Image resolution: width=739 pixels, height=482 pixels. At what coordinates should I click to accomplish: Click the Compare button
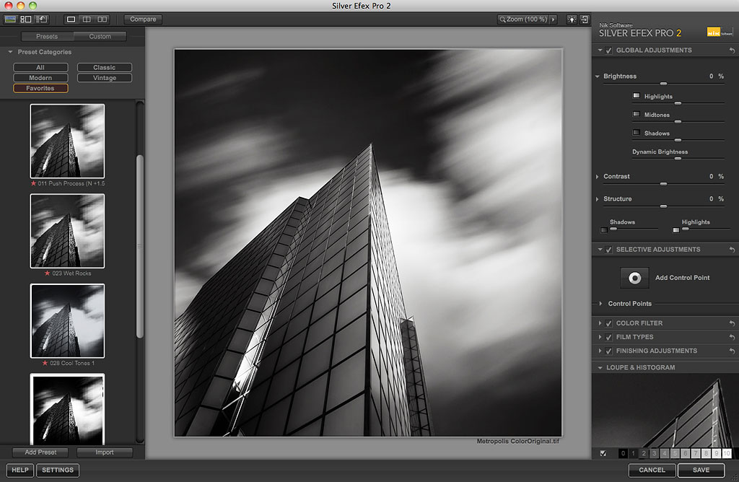(x=143, y=19)
